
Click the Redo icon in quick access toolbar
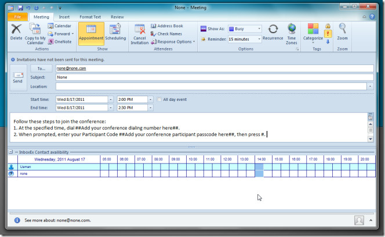point(37,8)
